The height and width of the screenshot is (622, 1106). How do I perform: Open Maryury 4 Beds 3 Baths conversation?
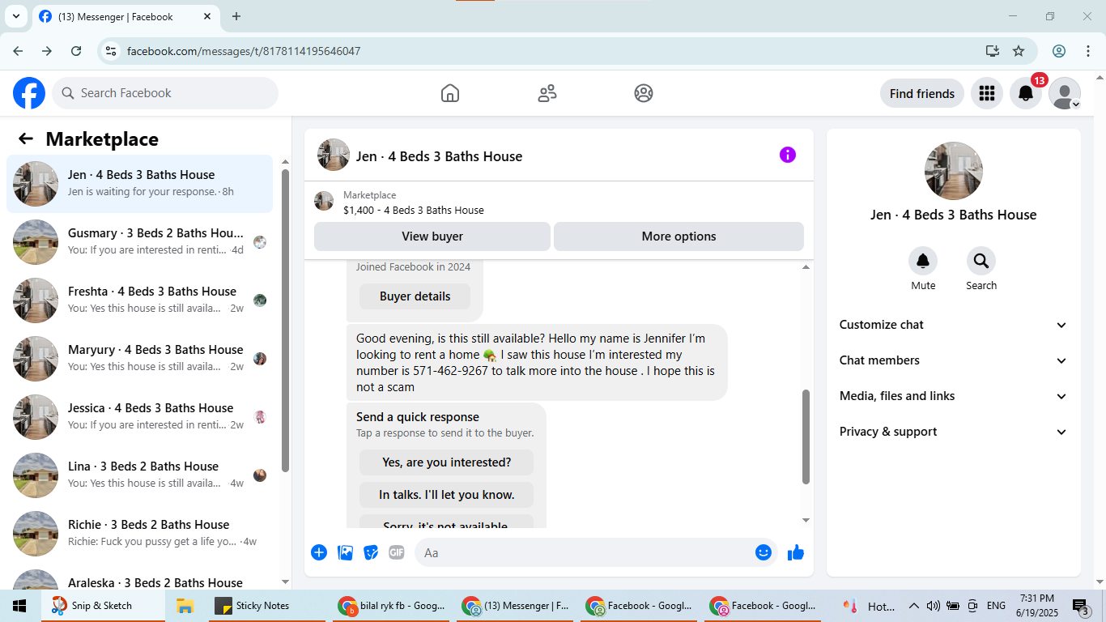[140, 358]
